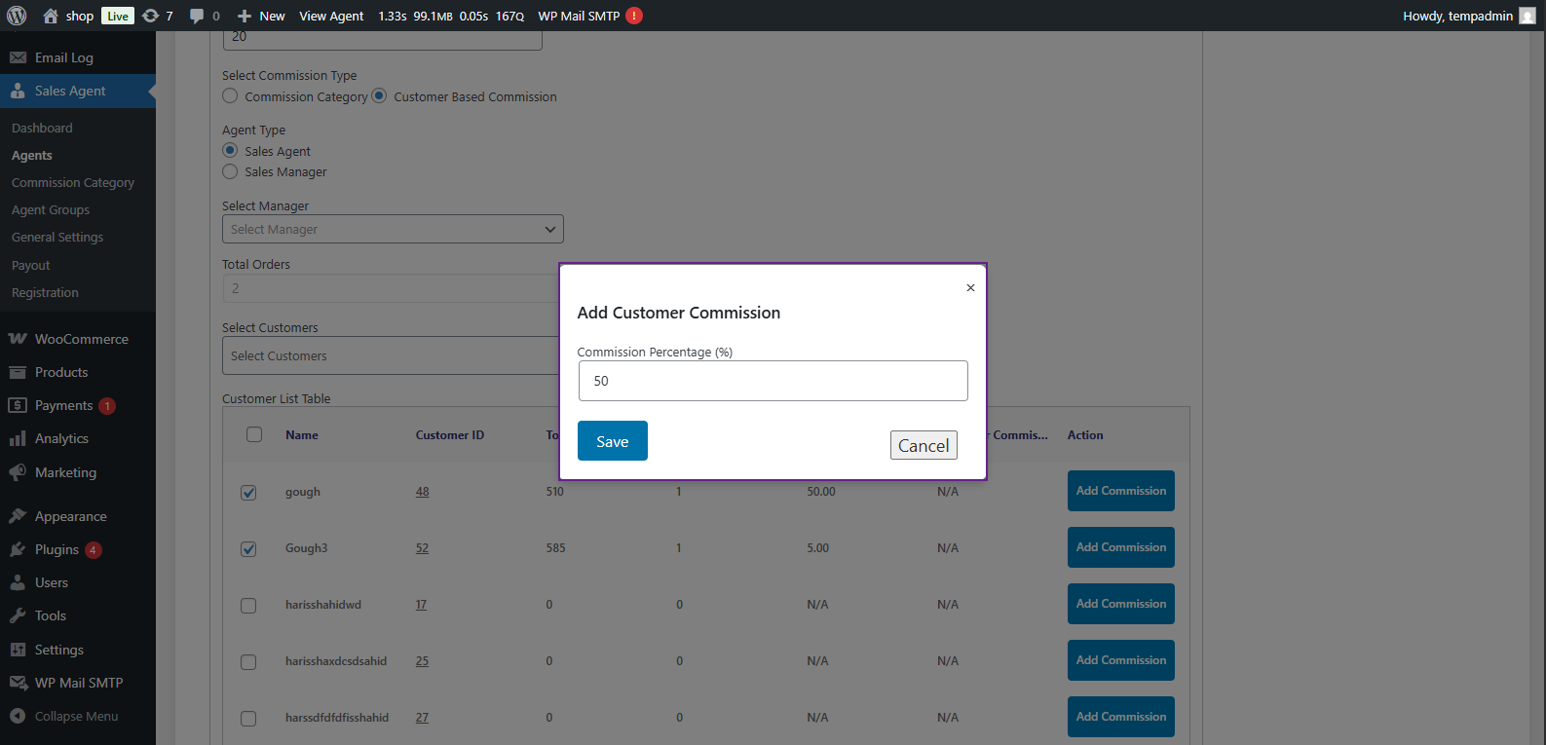Click the Commission Percentage input field

pyautogui.click(x=773, y=381)
